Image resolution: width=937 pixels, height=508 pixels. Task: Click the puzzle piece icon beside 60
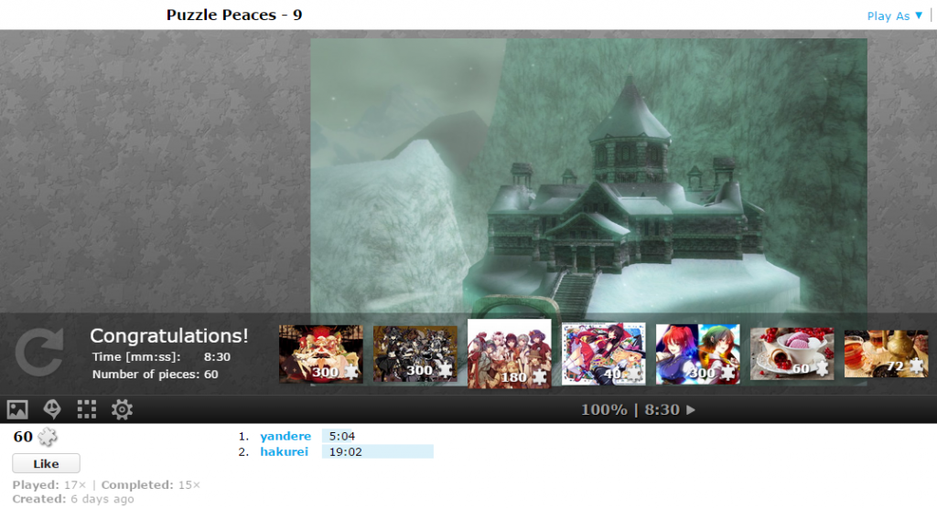[48, 437]
